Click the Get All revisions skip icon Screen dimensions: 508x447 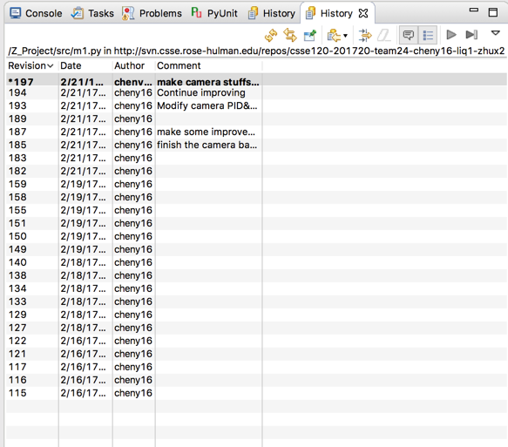471,34
